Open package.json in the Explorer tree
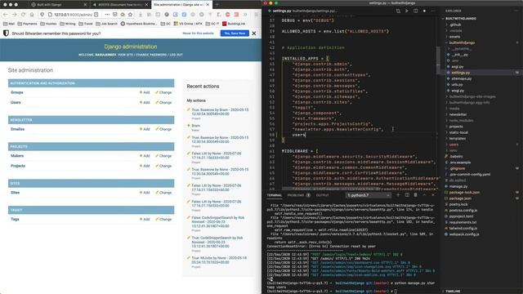Screen dimensions: 523x294 tap(460, 198)
